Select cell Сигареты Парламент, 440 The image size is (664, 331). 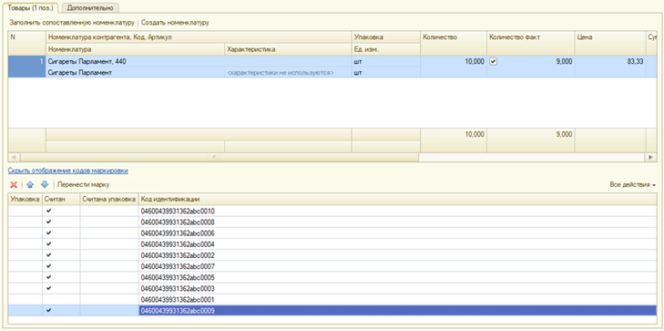click(199, 61)
